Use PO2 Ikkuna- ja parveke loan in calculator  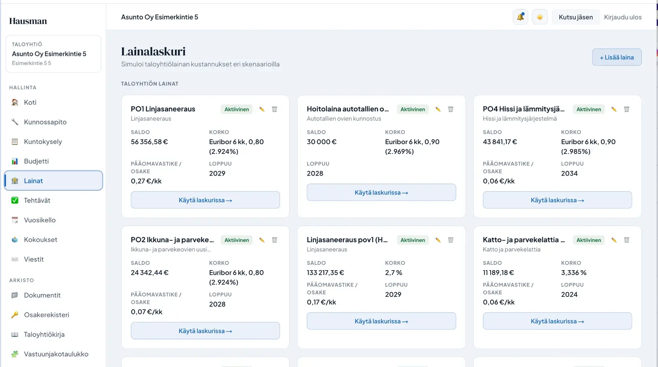coord(205,331)
